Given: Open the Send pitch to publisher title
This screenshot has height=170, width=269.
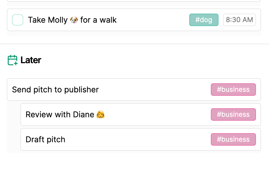Looking at the screenshot, I should coord(55,90).
